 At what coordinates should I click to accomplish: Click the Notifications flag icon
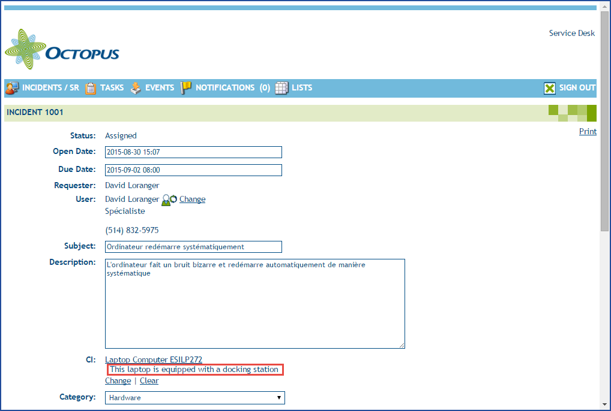(x=186, y=88)
